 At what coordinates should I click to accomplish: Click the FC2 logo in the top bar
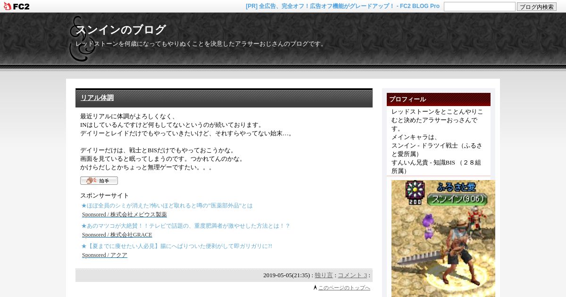(17, 6)
